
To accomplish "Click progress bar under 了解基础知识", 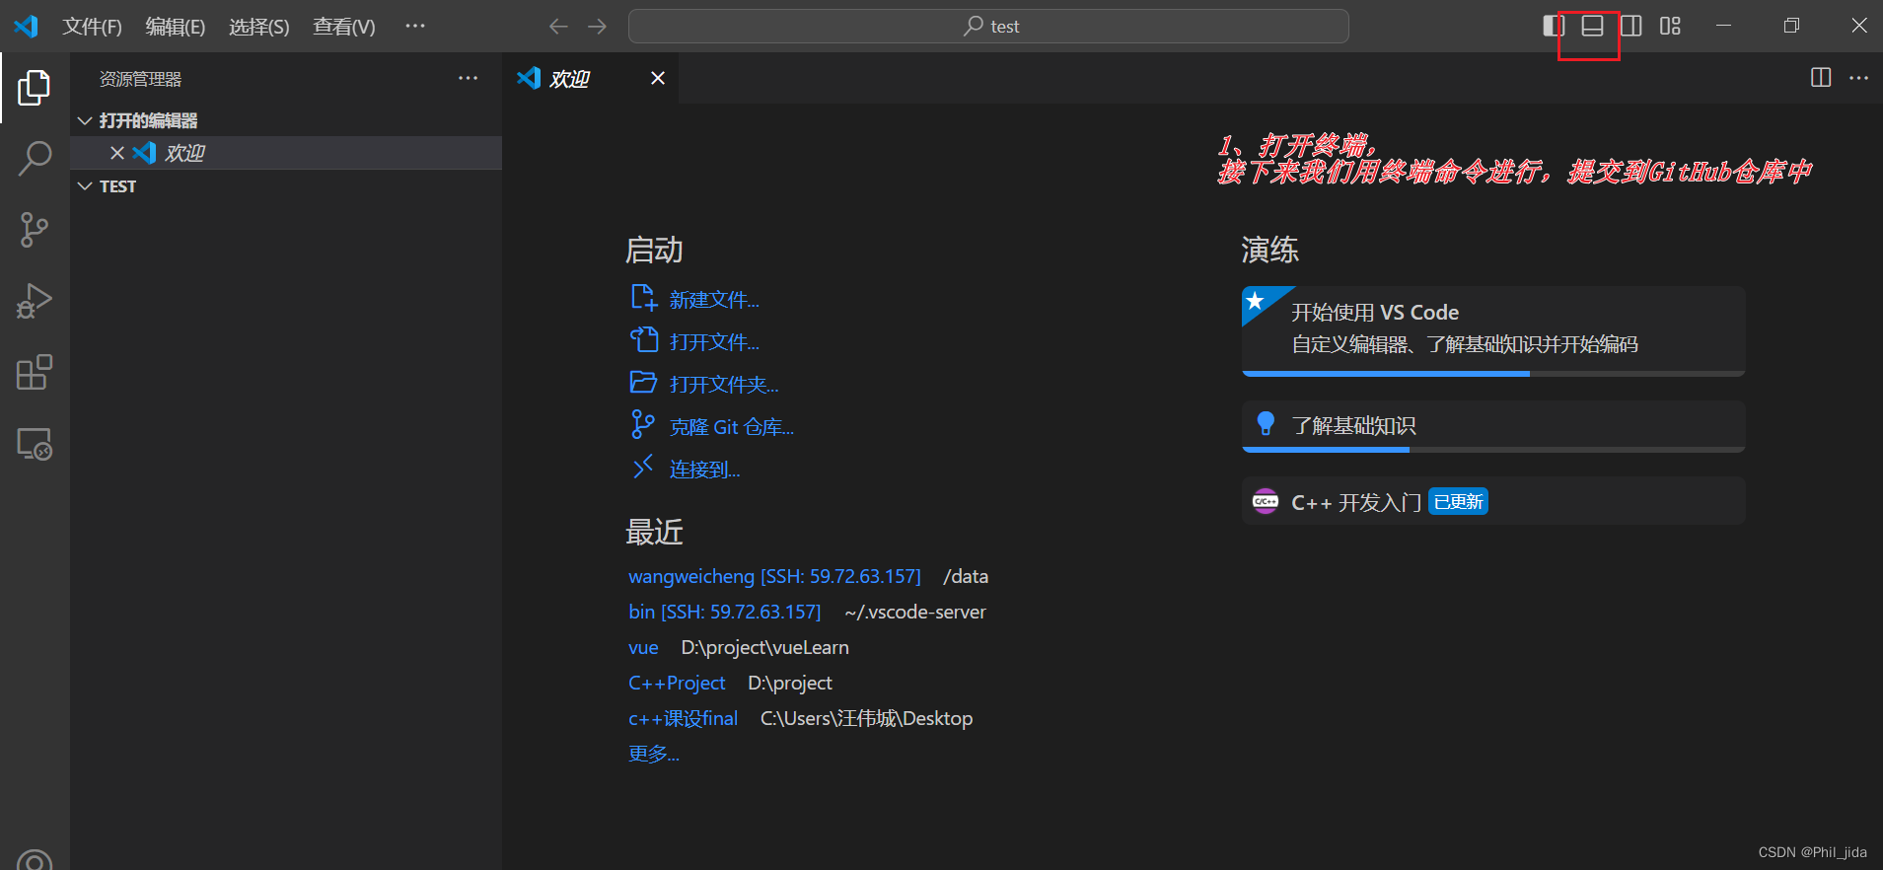I will (x=1493, y=450).
